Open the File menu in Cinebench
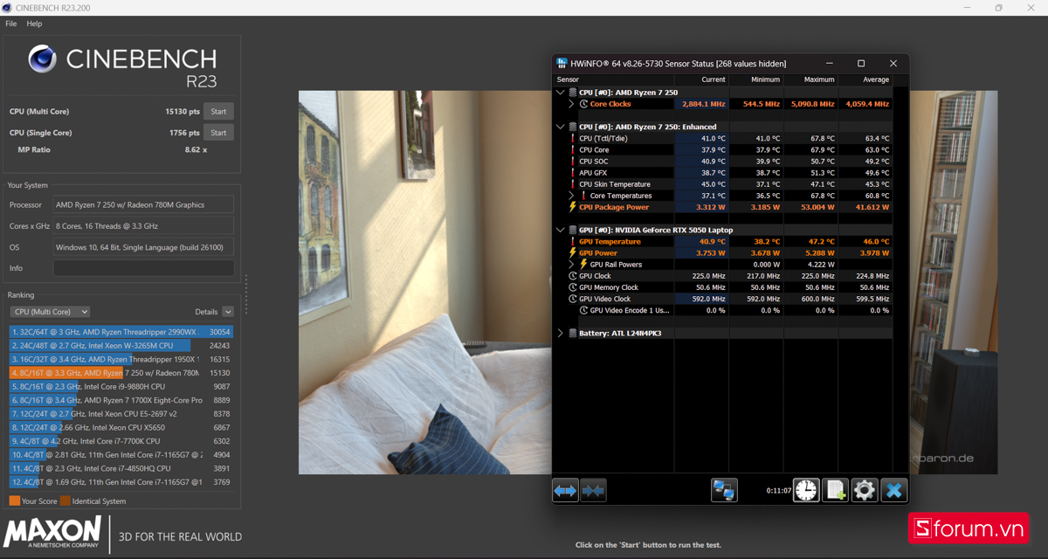Image resolution: width=1048 pixels, height=559 pixels. point(11,24)
